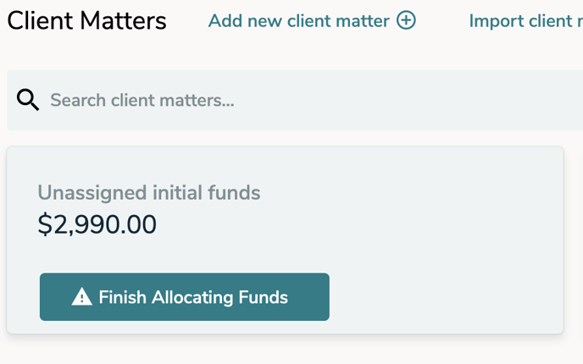Screen dimensions: 583x364
Task: Click the alert symbol beside Finish Allocating
Action: (x=81, y=297)
